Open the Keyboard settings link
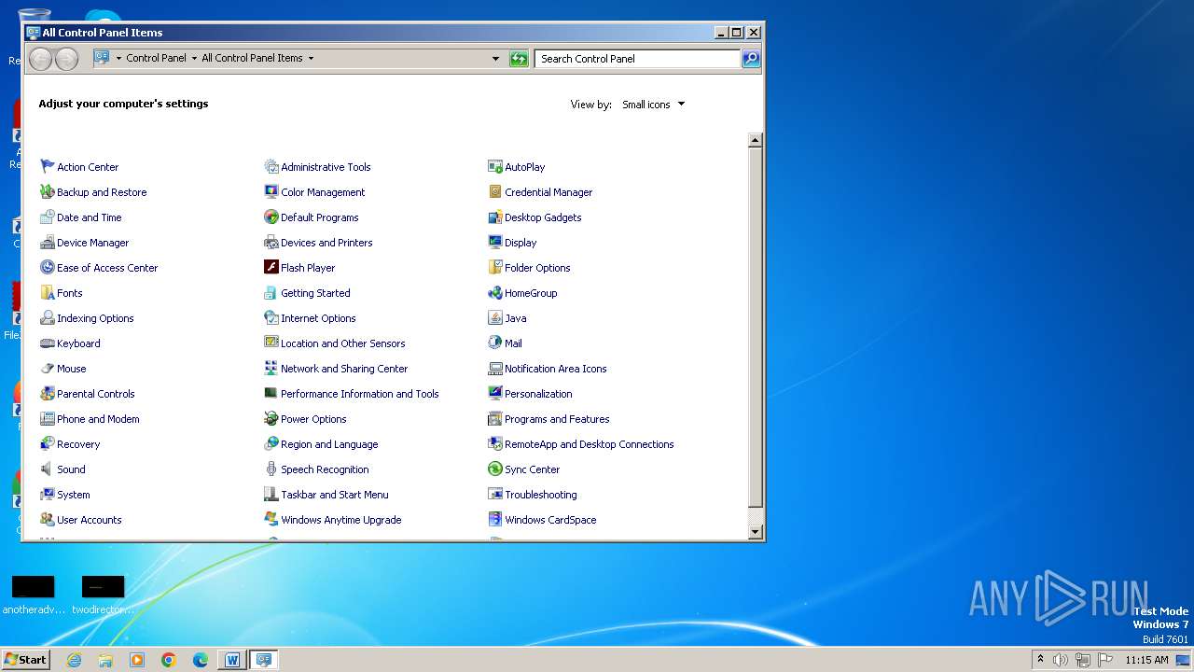The height and width of the screenshot is (672, 1194). pyautogui.click(x=78, y=343)
